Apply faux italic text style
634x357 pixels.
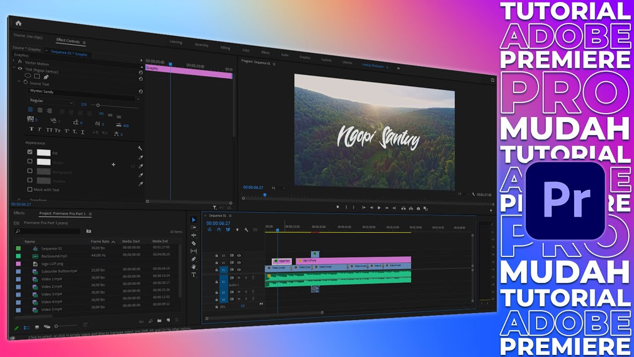pos(40,129)
